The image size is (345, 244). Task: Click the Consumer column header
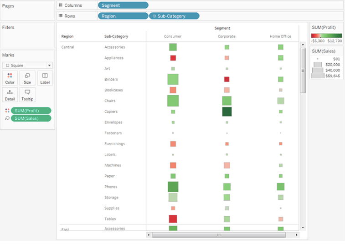pyautogui.click(x=173, y=36)
